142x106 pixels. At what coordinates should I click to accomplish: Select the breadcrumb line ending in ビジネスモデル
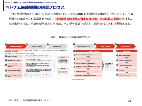(31, 2)
